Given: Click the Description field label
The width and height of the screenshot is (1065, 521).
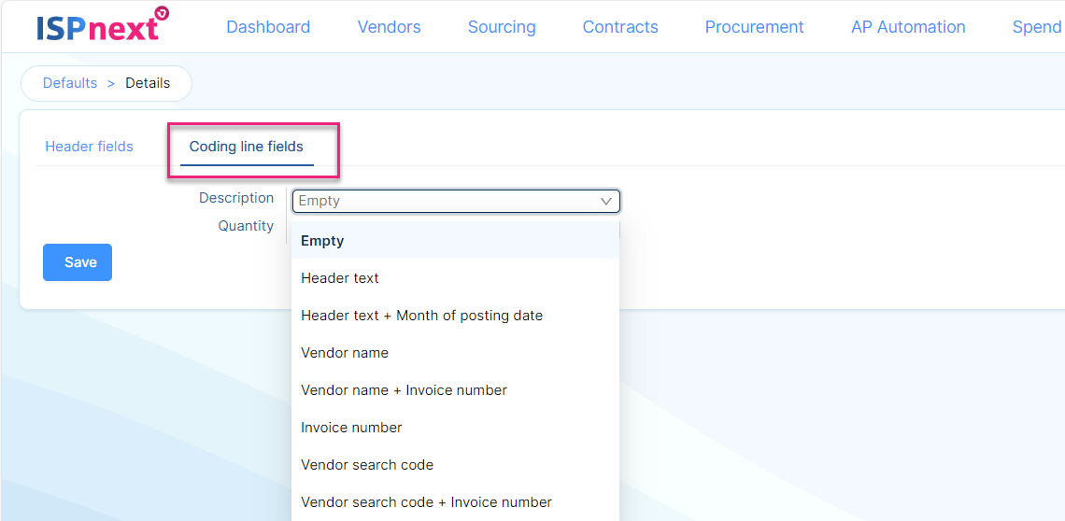Looking at the screenshot, I should (236, 198).
